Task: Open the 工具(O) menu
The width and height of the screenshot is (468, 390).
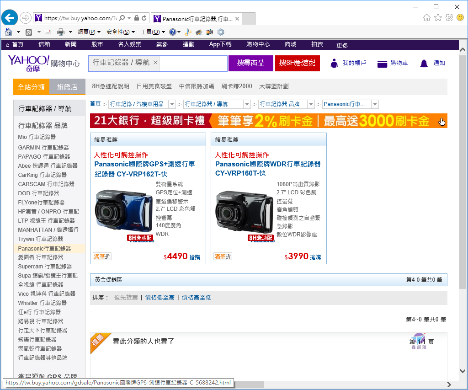Action: pos(153,32)
